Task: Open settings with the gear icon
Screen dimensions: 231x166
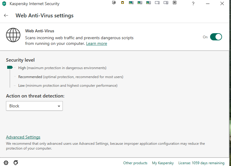Action: [6, 163]
